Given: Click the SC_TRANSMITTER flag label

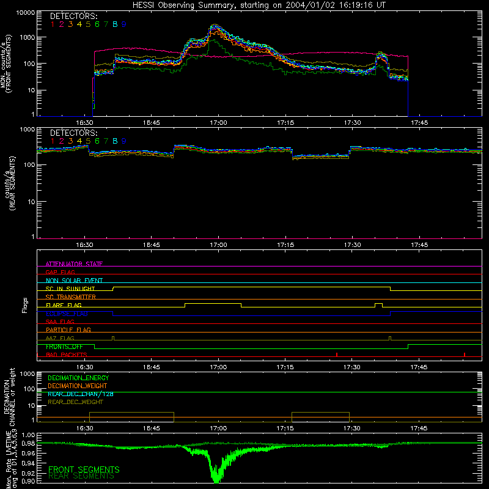Looking at the screenshot, I should point(71,296).
